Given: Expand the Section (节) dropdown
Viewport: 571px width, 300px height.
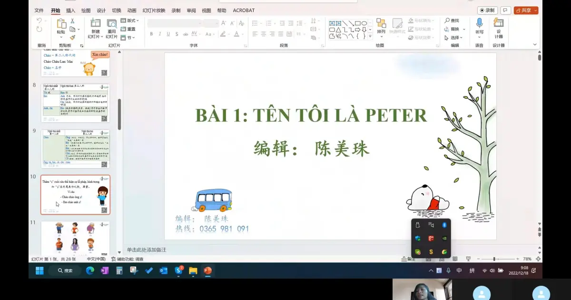Looking at the screenshot, I should pyautogui.click(x=128, y=37).
